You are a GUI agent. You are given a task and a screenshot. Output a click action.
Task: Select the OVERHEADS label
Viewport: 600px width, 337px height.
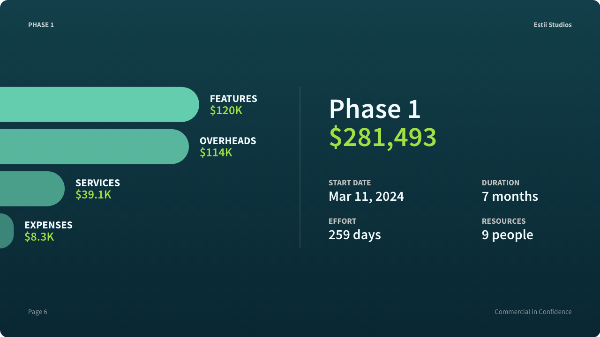pos(228,141)
